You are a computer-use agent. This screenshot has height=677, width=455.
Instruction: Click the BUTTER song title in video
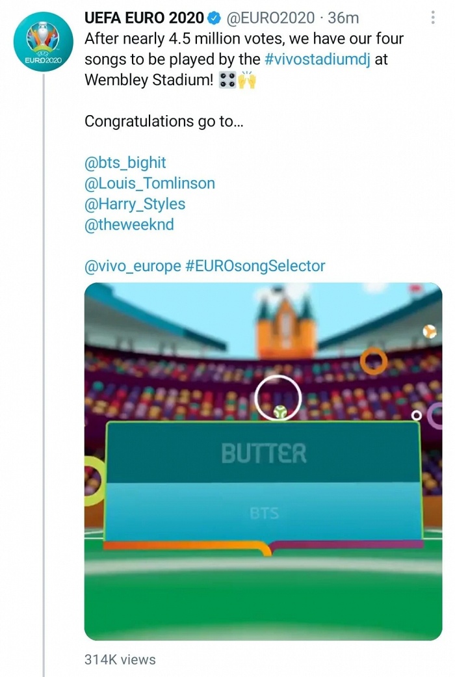coord(263,453)
